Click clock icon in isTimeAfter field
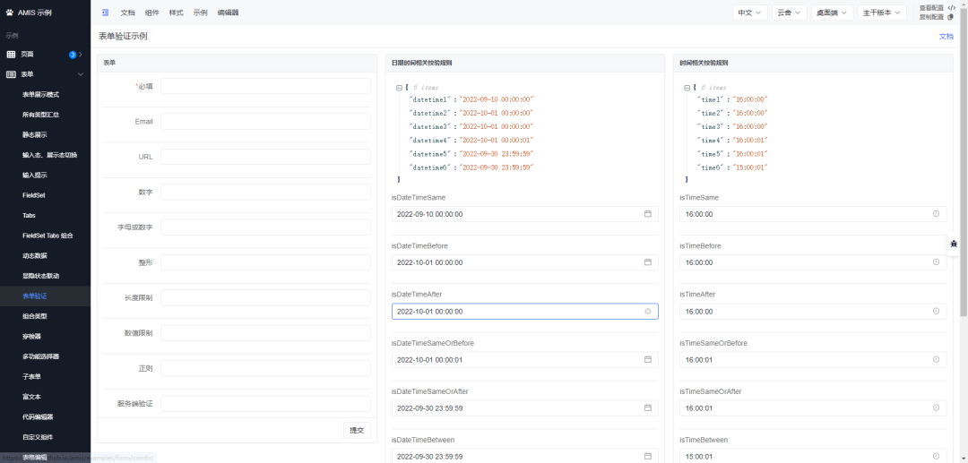 (936, 312)
